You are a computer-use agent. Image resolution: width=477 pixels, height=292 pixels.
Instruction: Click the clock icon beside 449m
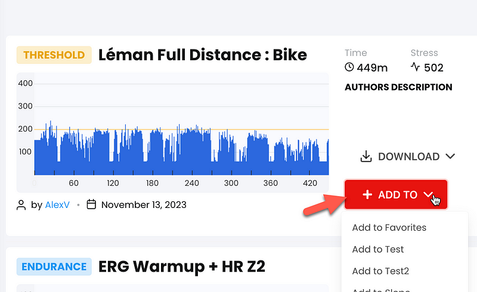(349, 67)
